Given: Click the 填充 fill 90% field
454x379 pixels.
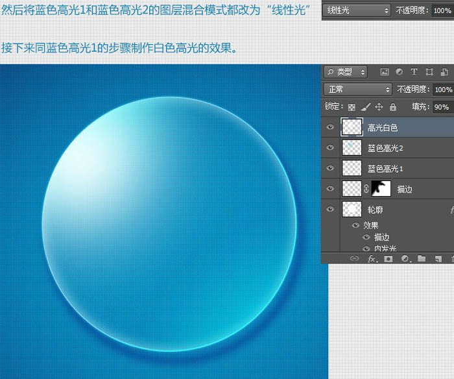Looking at the screenshot, I should coord(443,107).
